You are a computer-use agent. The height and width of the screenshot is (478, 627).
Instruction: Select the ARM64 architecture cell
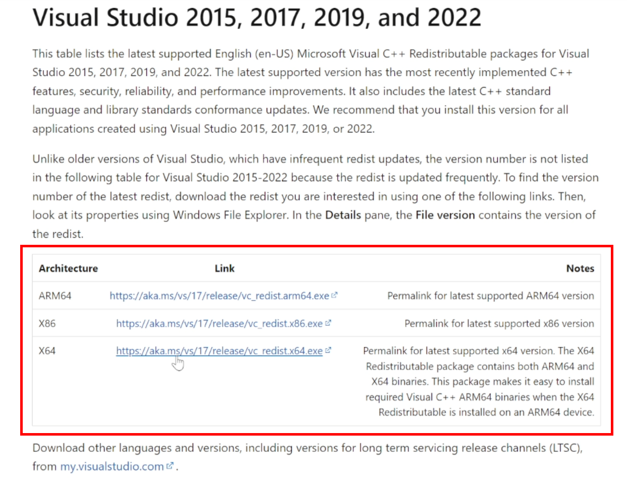(55, 296)
